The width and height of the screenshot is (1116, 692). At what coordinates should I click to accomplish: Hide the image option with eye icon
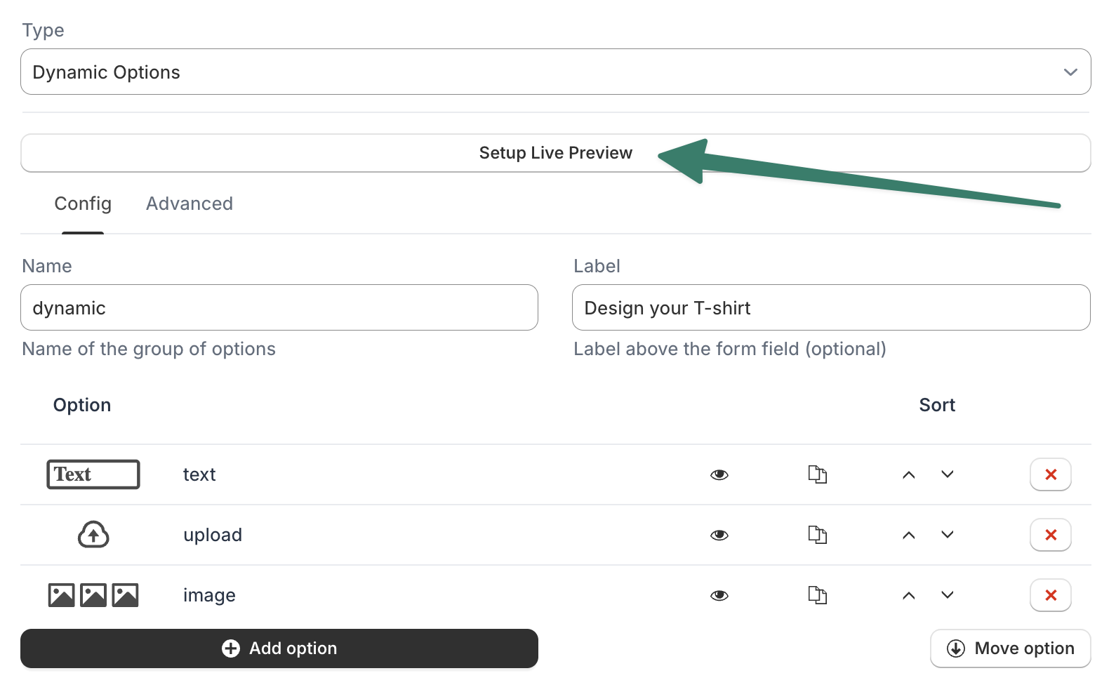(719, 596)
